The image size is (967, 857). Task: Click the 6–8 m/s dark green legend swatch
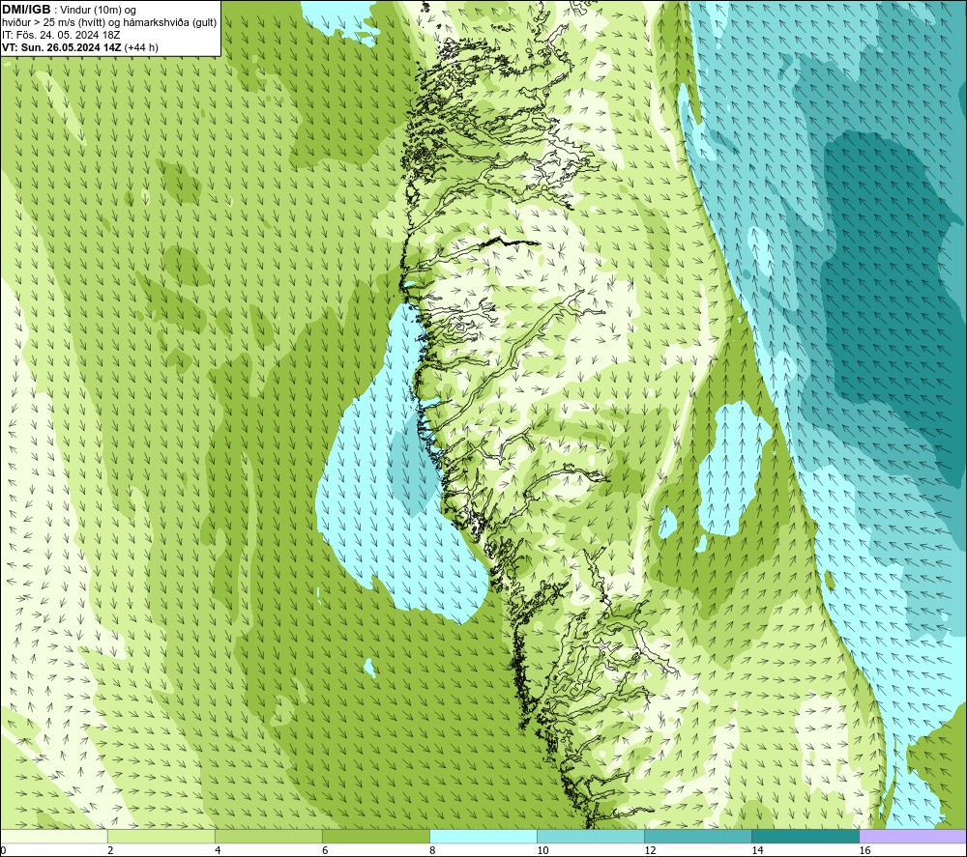coord(375,836)
